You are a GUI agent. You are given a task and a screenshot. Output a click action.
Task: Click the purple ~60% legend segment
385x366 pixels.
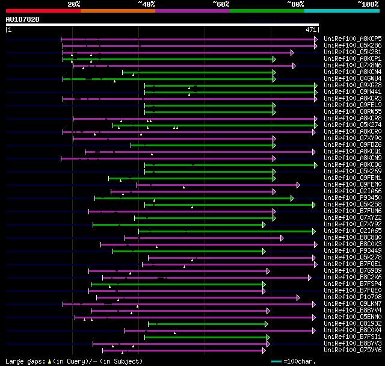click(x=192, y=11)
